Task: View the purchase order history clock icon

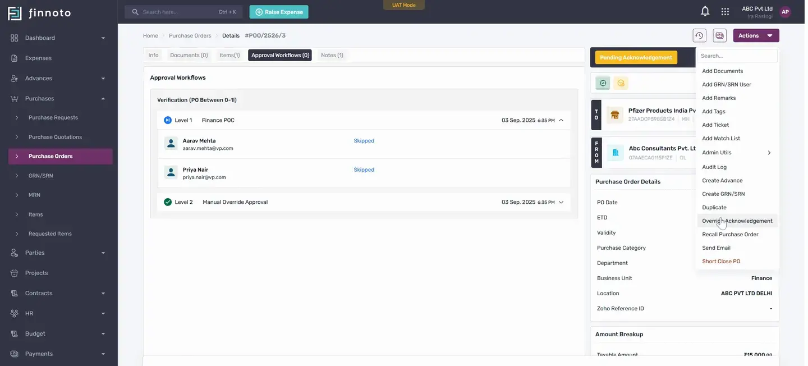Action: click(700, 35)
